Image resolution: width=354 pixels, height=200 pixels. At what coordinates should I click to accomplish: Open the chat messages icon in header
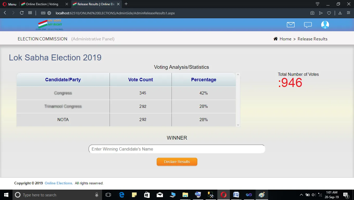click(308, 25)
